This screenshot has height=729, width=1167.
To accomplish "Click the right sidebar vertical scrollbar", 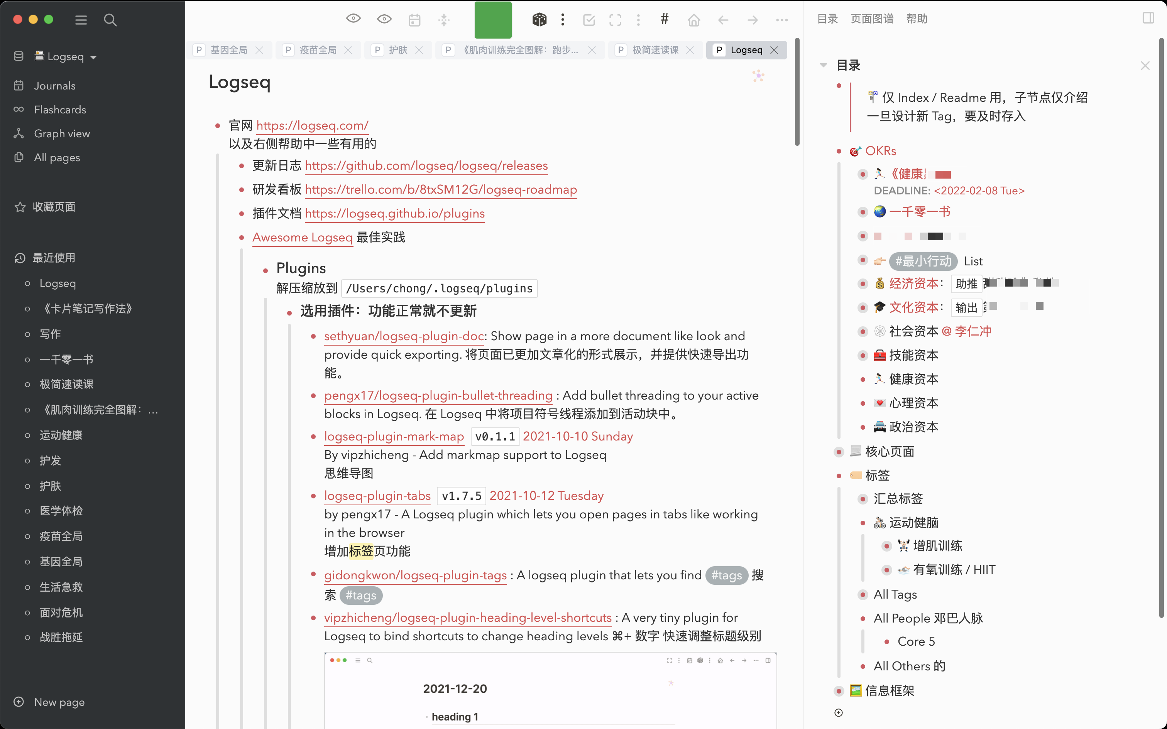I will click(x=1161, y=328).
